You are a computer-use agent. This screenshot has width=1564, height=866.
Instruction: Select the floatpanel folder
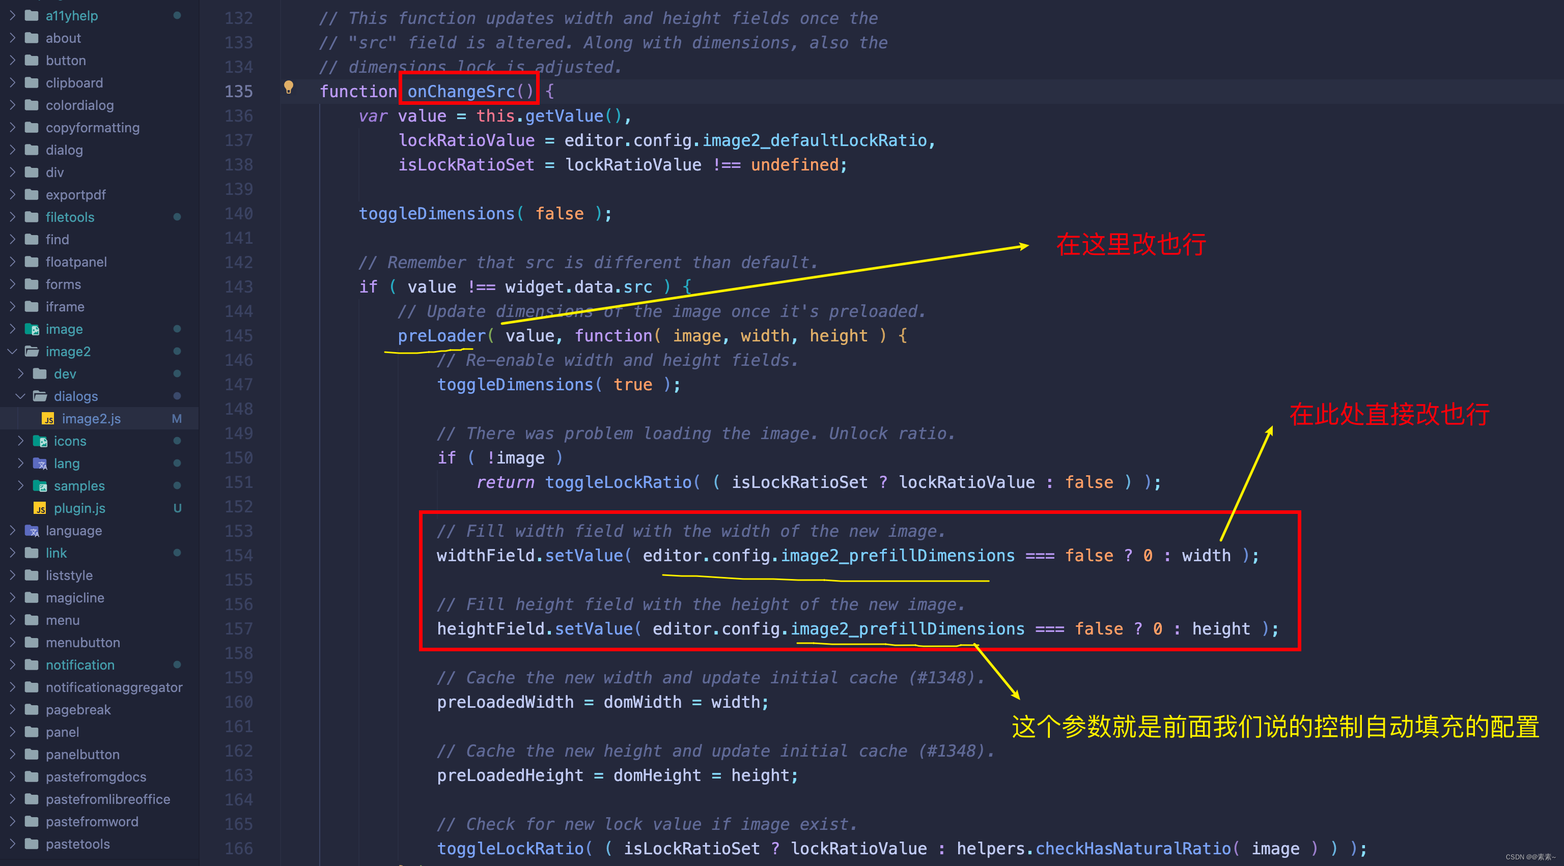tap(76, 262)
